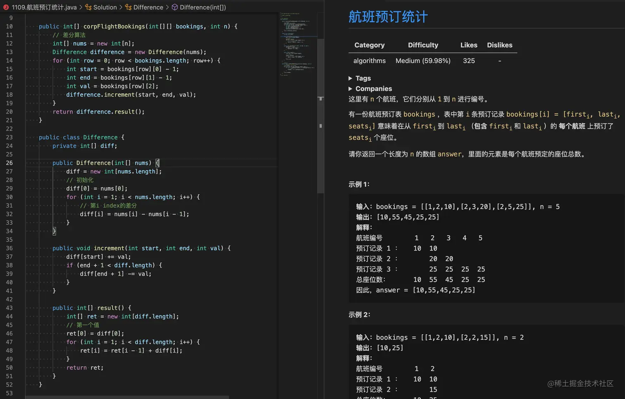625x399 pixels.
Task: Click the algorithms category cell
Action: coord(370,61)
